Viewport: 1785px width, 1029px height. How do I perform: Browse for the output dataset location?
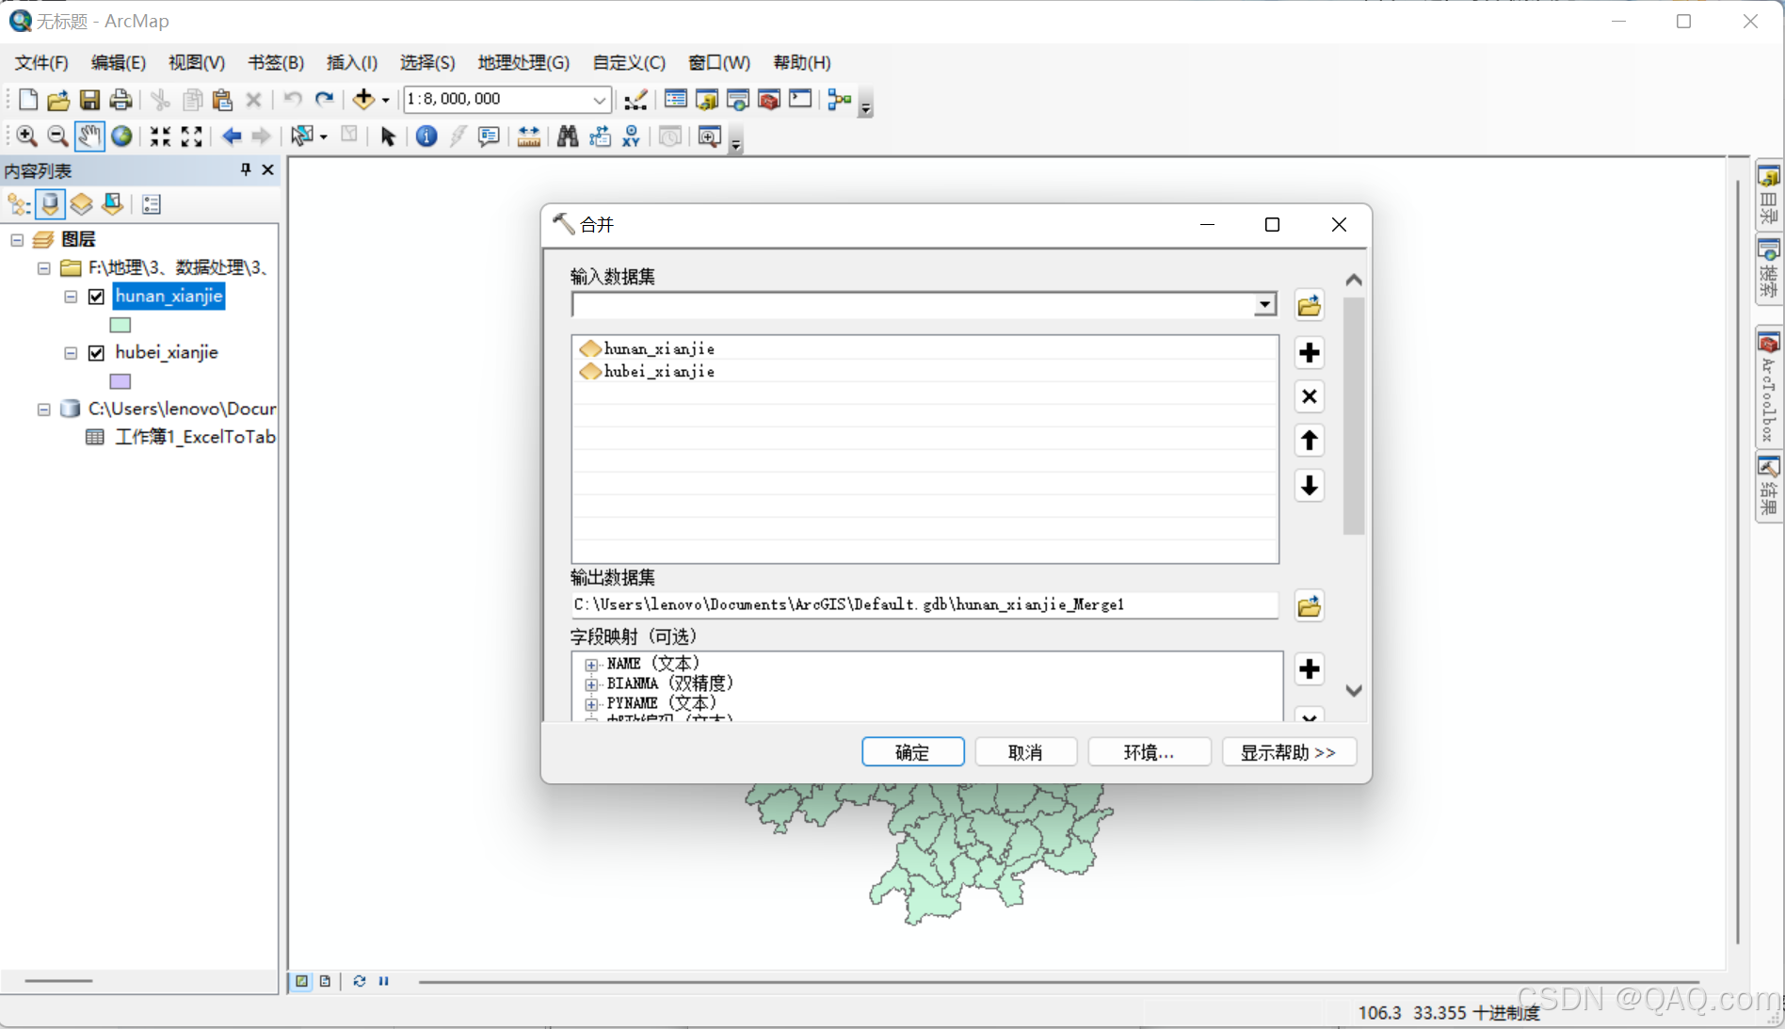pyautogui.click(x=1309, y=605)
